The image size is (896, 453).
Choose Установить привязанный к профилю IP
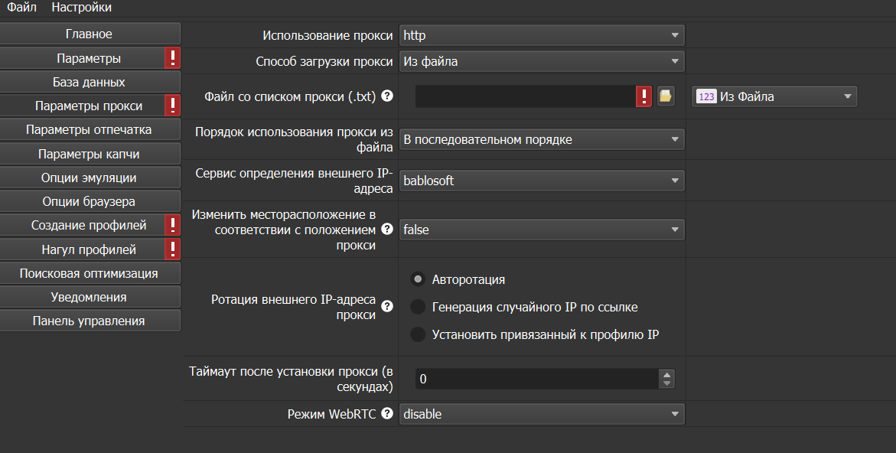418,334
